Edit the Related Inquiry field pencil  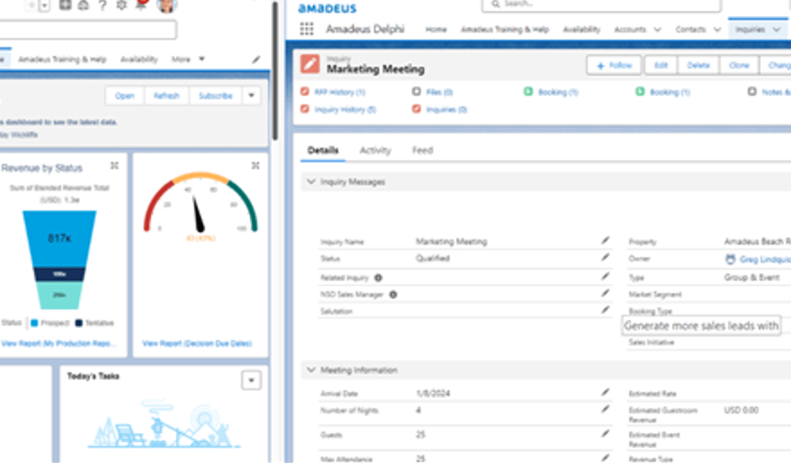point(605,276)
